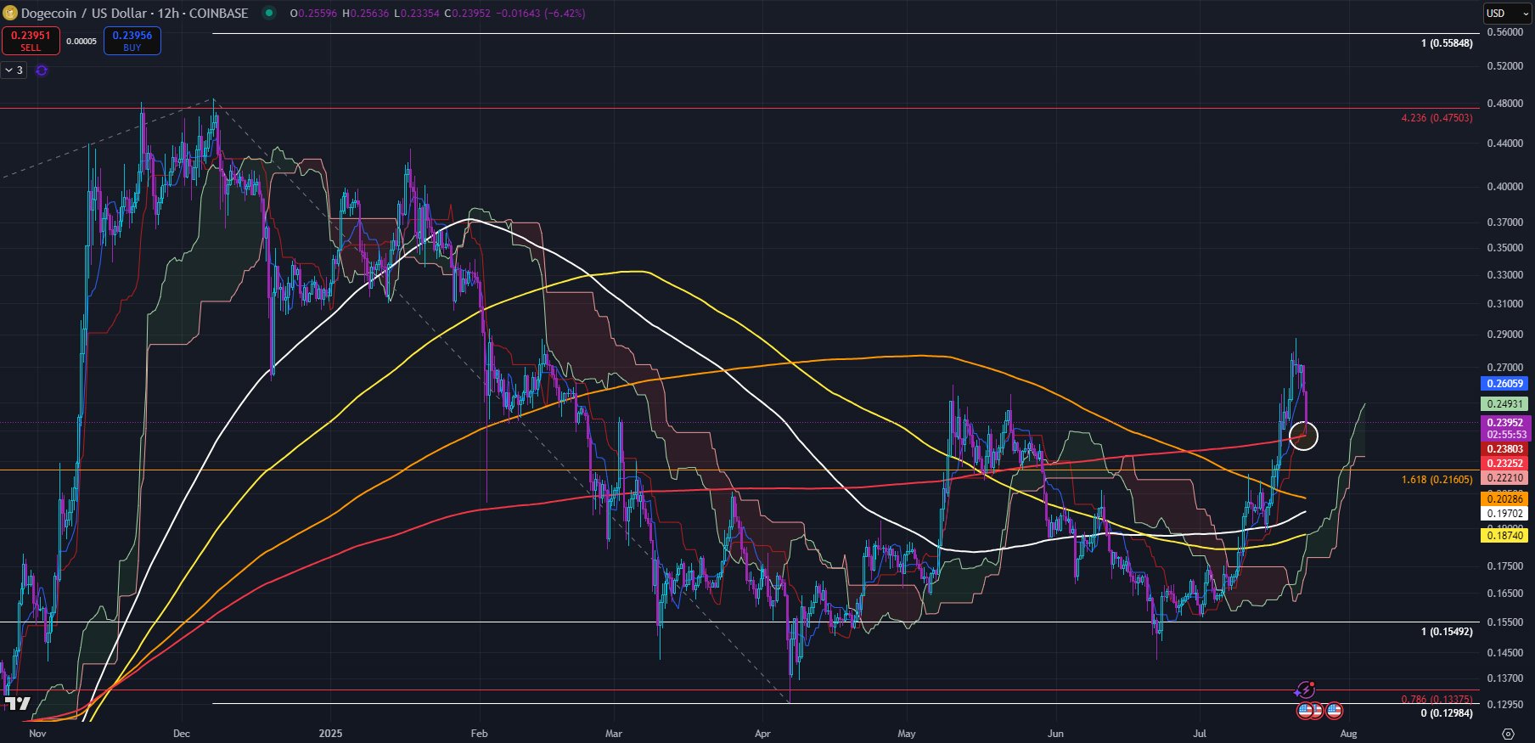Select the green 0.24931 price label
The image size is (1535, 743).
[1504, 404]
